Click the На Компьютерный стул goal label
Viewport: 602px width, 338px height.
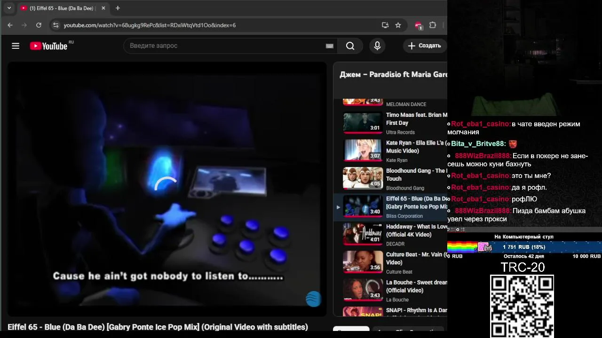[524, 237]
